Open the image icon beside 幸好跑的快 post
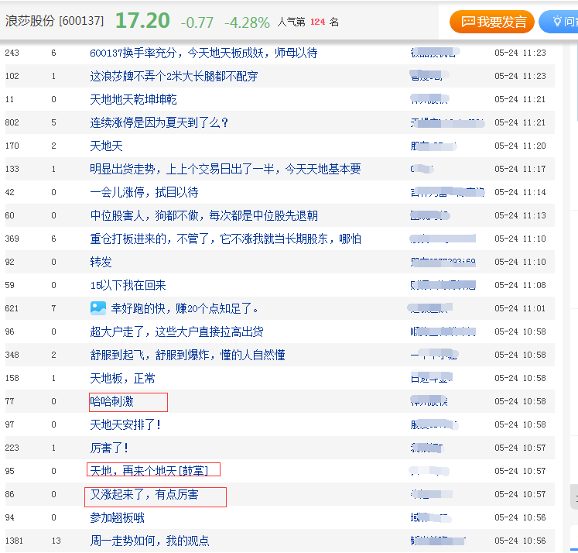Viewport: 578px width, 553px height. (x=98, y=308)
